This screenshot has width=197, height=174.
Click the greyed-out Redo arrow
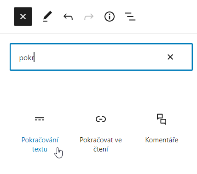click(89, 17)
